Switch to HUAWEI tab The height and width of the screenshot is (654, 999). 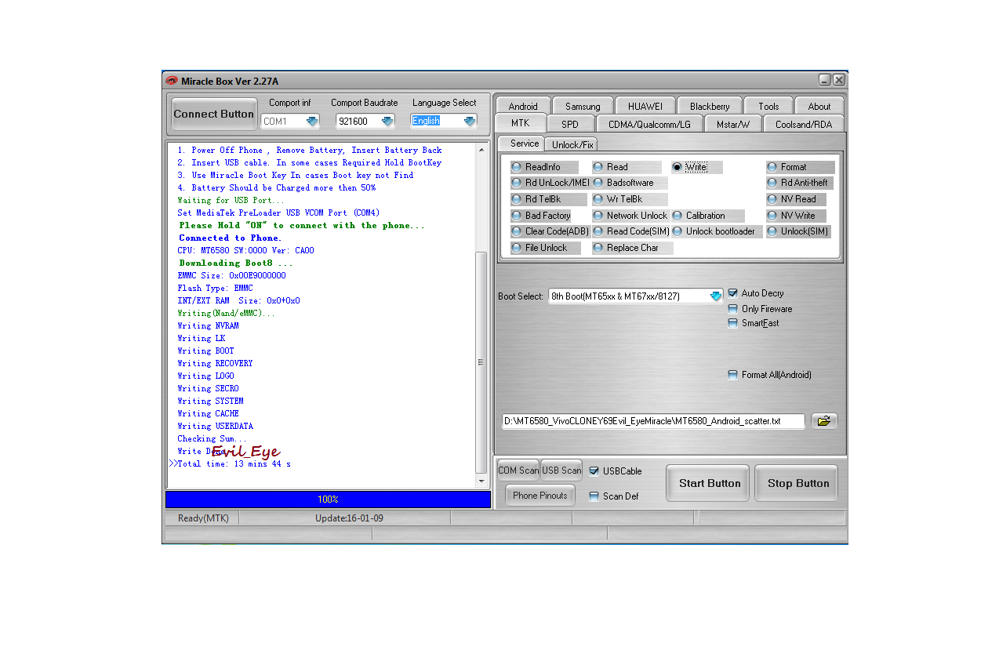coord(645,106)
